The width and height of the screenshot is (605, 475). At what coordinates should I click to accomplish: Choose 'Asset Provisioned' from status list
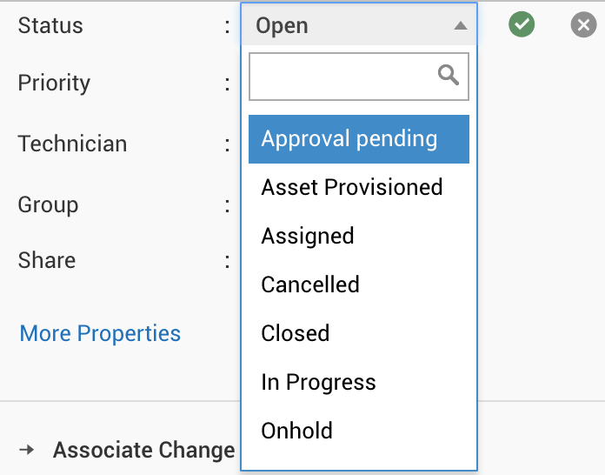click(352, 188)
